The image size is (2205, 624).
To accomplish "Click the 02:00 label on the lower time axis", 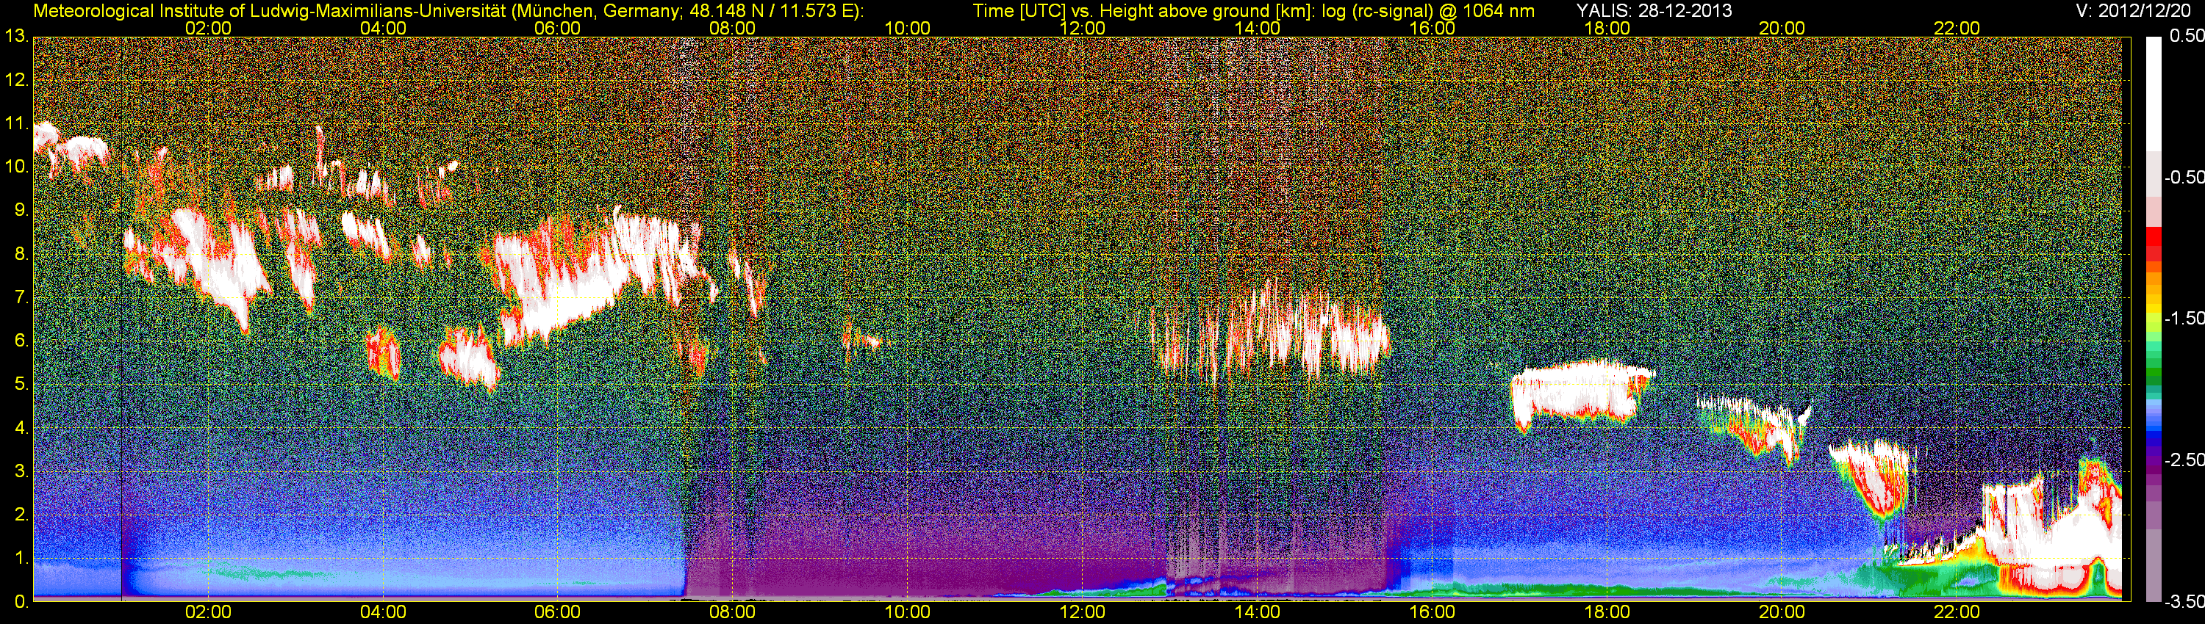I will point(208,612).
